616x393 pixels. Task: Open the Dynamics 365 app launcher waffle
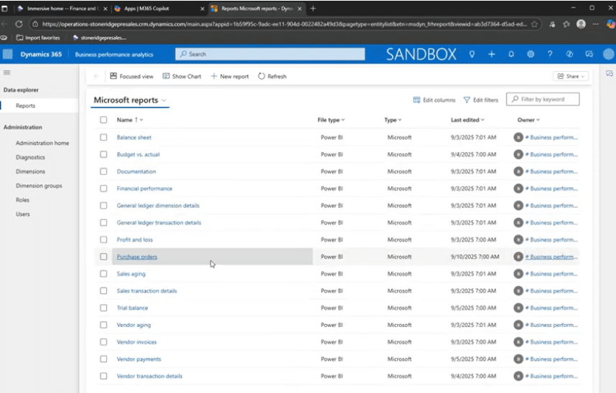click(x=8, y=55)
